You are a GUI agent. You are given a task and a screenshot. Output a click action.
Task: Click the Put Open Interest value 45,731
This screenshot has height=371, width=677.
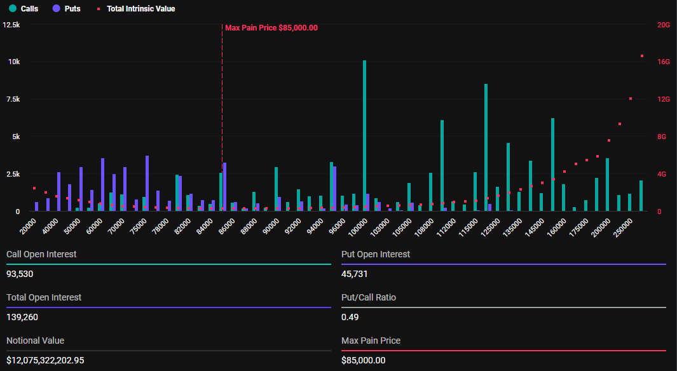pos(355,274)
